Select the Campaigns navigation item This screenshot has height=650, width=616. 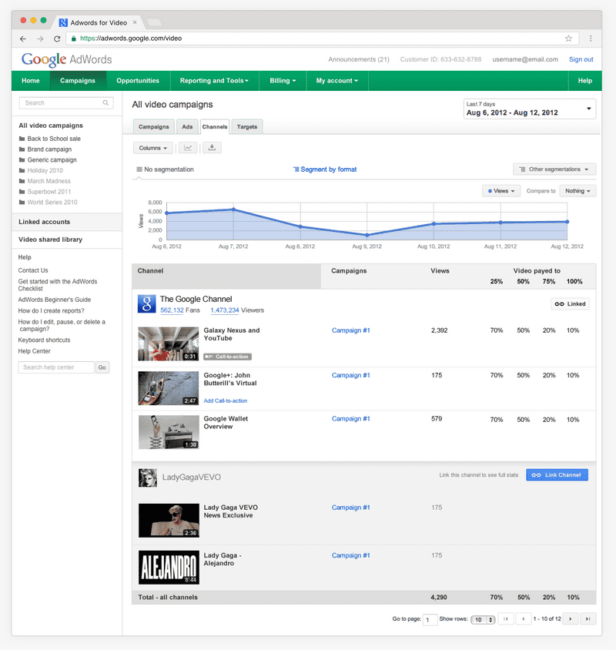78,81
